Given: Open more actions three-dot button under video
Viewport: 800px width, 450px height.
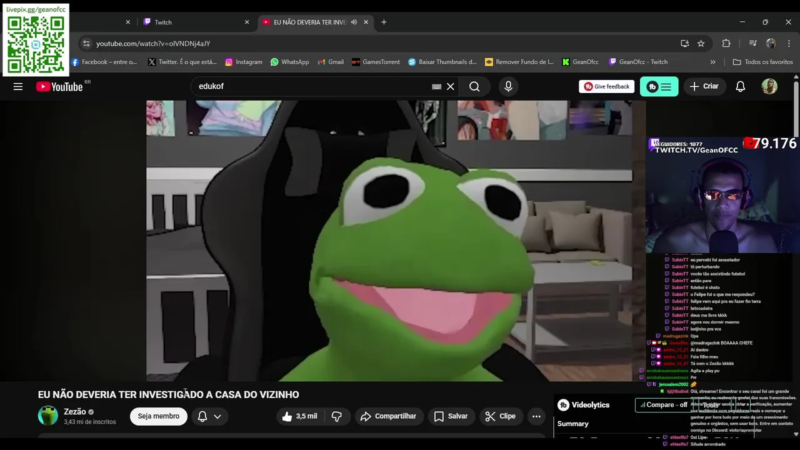Looking at the screenshot, I should 536,416.
